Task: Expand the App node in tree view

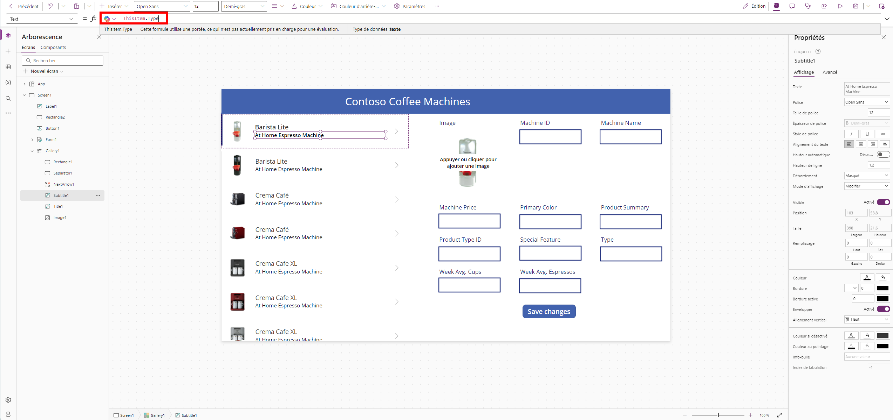Action: pyautogui.click(x=25, y=84)
